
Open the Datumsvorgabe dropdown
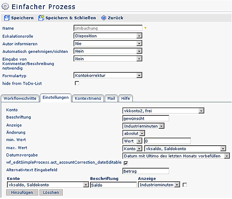coord(176,156)
